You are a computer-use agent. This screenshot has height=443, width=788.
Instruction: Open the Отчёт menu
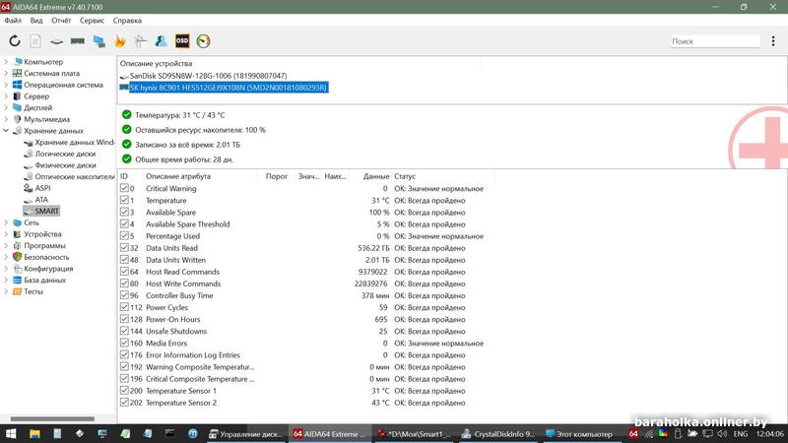click(x=61, y=20)
